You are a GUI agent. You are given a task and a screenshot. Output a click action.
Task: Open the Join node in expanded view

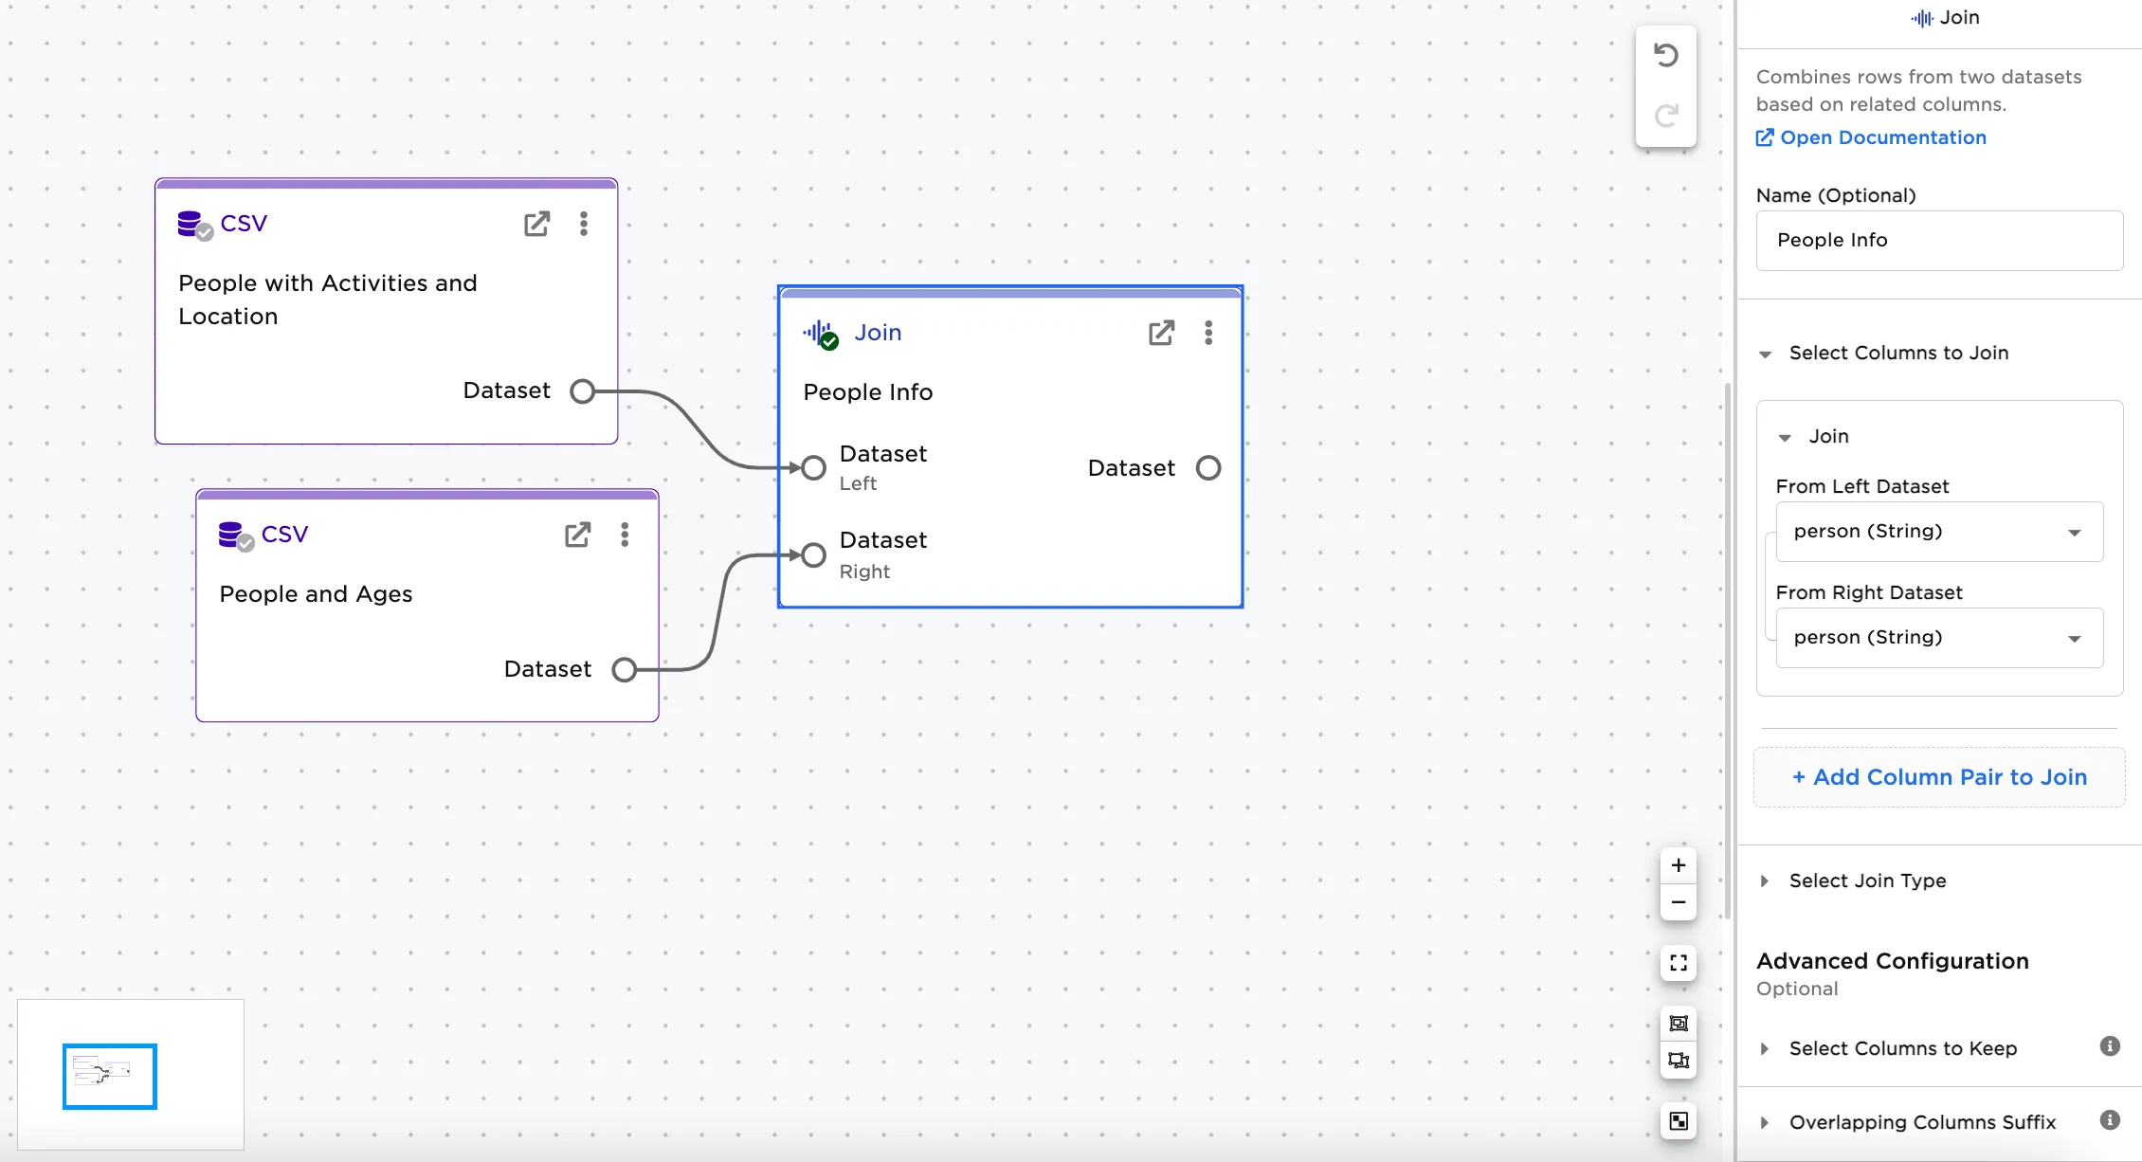click(1161, 333)
